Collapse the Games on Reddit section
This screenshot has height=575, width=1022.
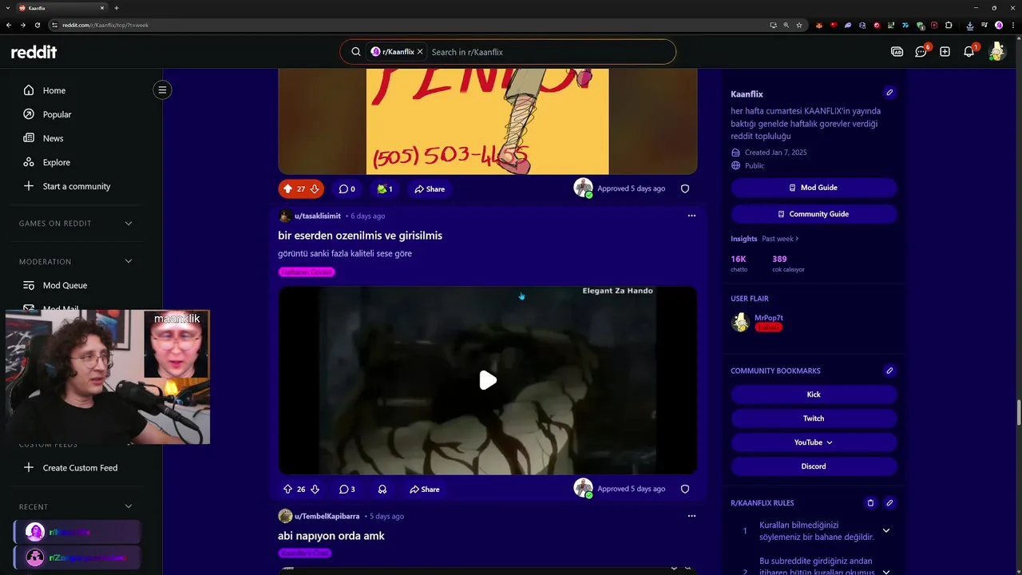[x=129, y=224]
